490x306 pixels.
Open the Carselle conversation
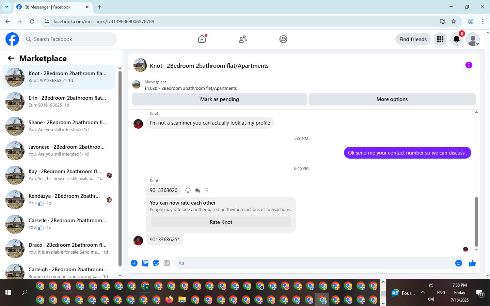[x=59, y=224]
